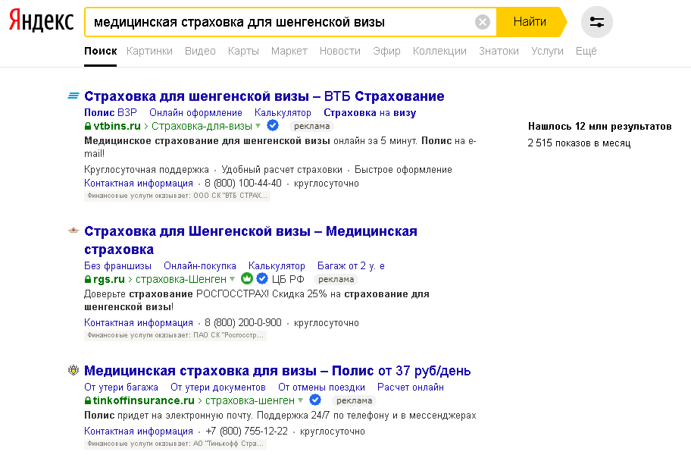Open the страховка-Шенген path link on rgs.ru

pos(181,279)
